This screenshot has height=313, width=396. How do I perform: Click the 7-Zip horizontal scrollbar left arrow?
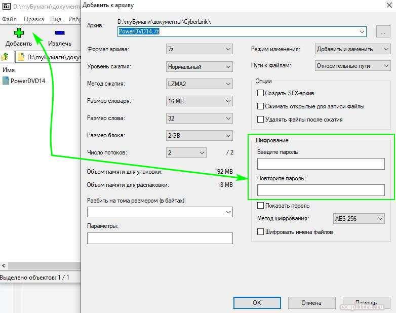[4, 265]
